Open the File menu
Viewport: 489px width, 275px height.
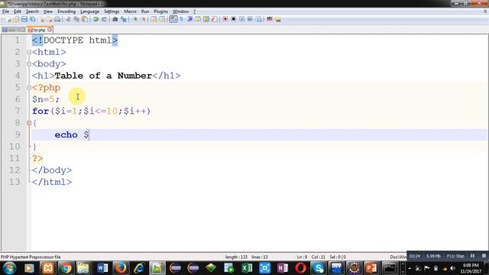(5, 11)
